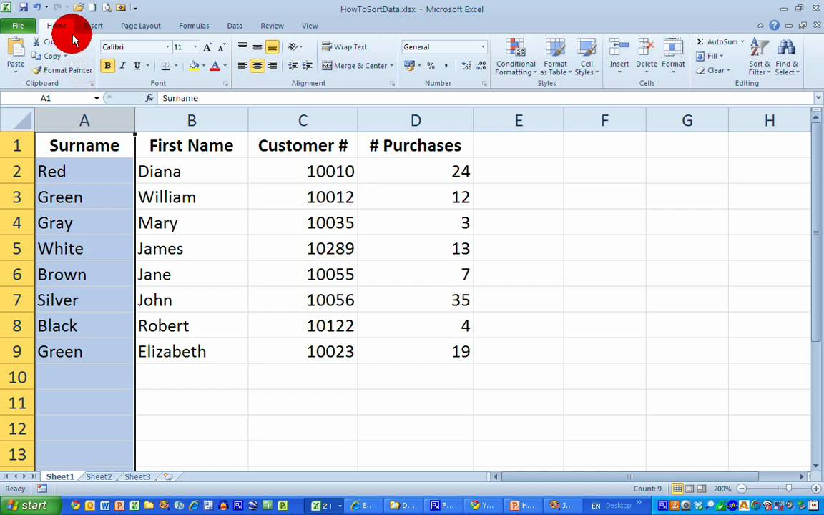Click Decrease Indent icon
Screen dimensions: 824x515
point(293,66)
